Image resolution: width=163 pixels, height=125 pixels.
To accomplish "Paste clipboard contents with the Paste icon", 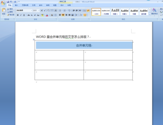I will click(4, 10).
